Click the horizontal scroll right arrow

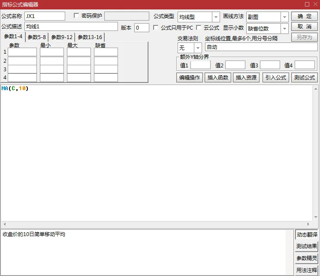pyautogui.click(x=308, y=224)
